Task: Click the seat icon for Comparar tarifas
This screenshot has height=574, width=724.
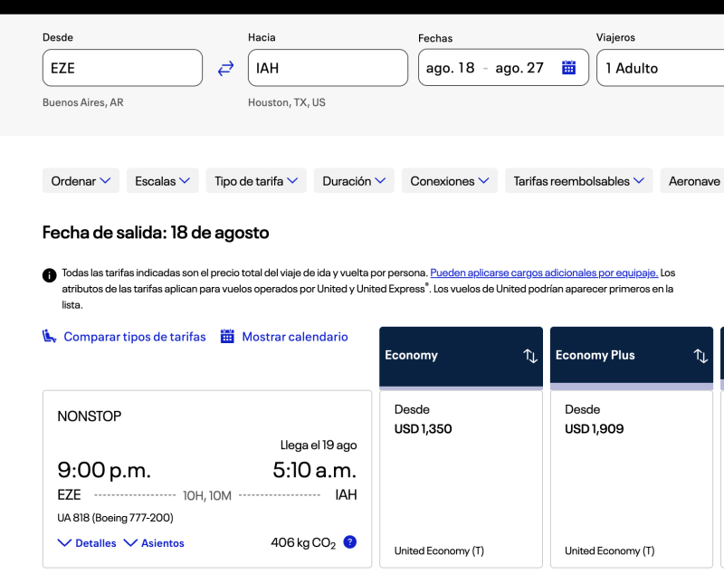Action: coord(50,337)
